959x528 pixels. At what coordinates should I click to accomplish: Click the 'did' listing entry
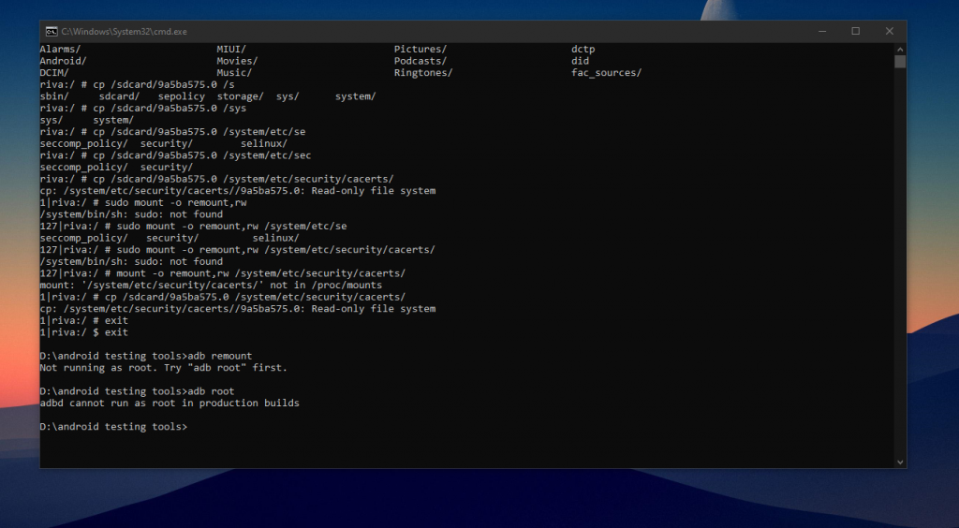[x=581, y=61]
